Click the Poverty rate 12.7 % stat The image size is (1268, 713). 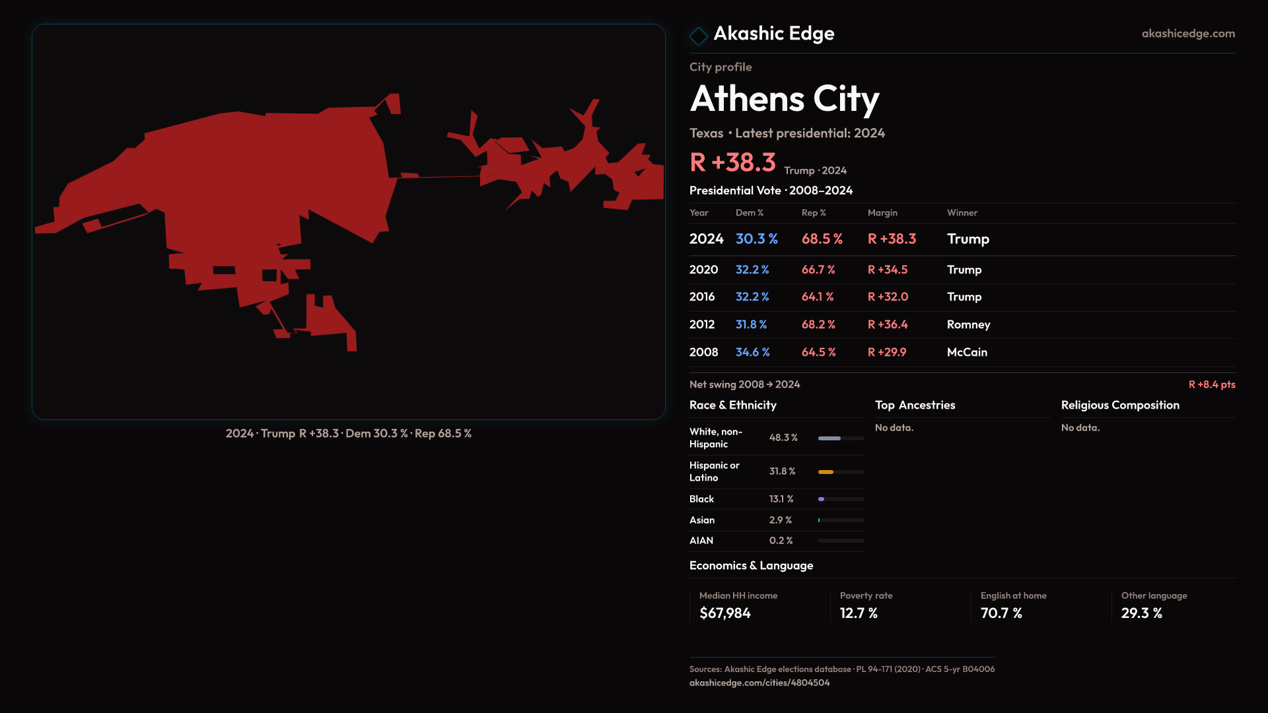(859, 613)
